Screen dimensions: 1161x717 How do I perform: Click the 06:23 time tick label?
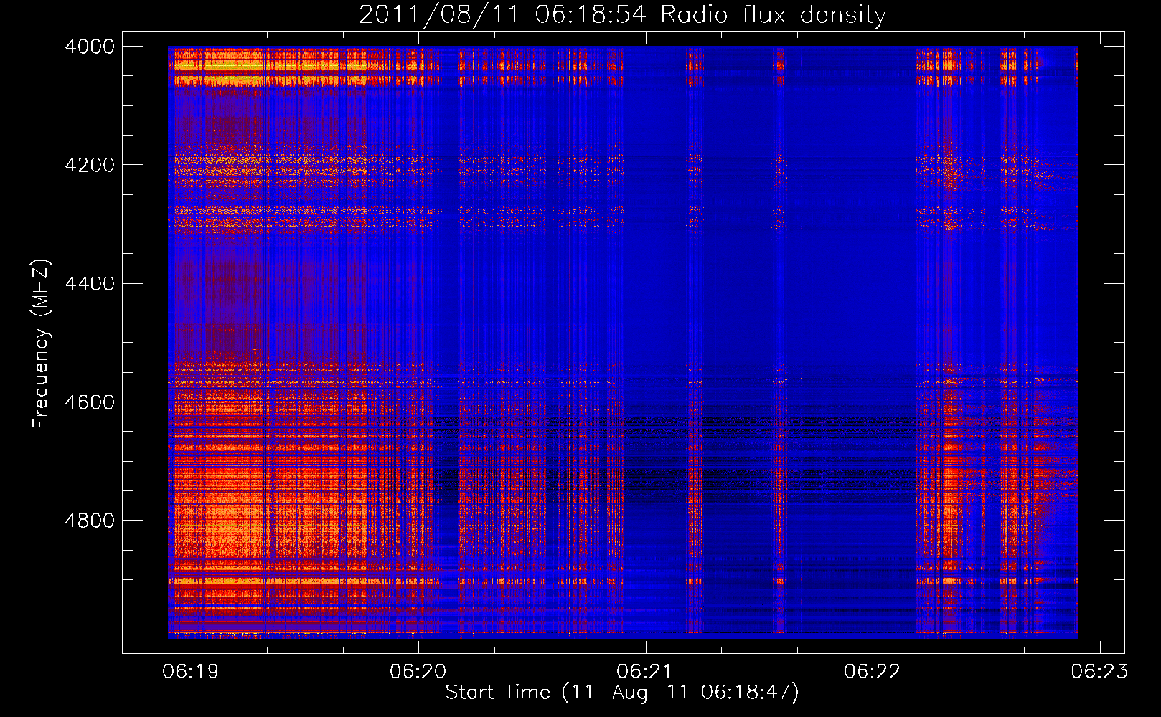click(x=1099, y=671)
